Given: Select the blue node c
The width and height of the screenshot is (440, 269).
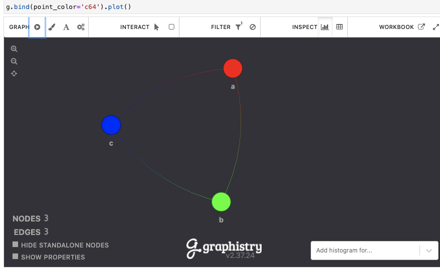Looking at the screenshot, I should click(111, 125).
